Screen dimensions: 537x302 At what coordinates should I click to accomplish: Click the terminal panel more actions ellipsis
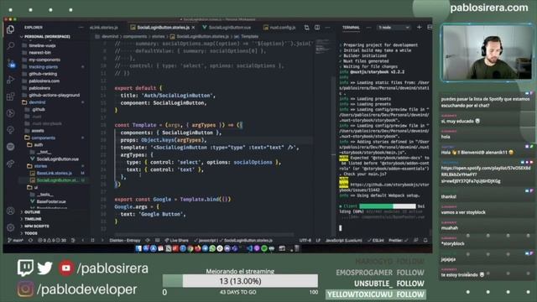click(x=368, y=28)
